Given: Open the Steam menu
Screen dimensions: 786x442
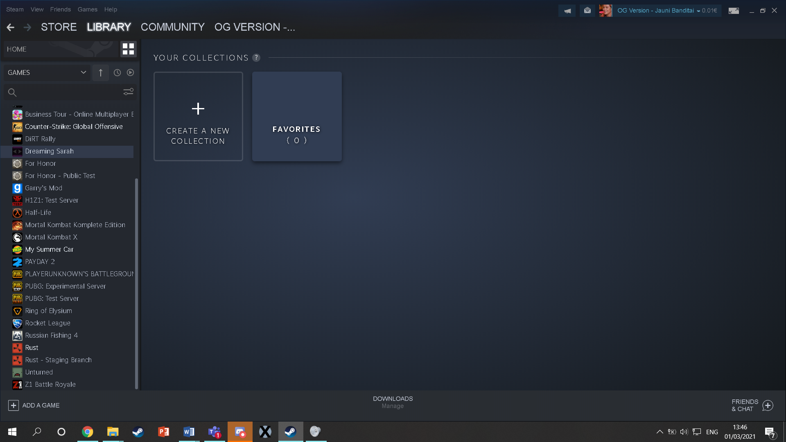Looking at the screenshot, I should [15, 9].
